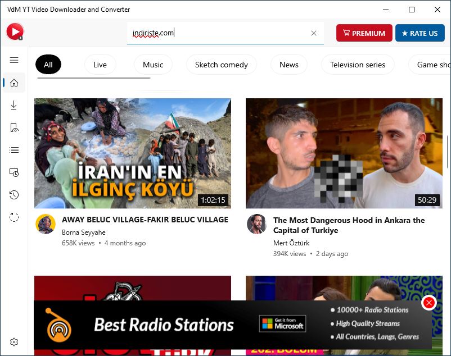Open Borna Seyyahe channel name
The width and height of the screenshot is (451, 356).
(x=84, y=232)
